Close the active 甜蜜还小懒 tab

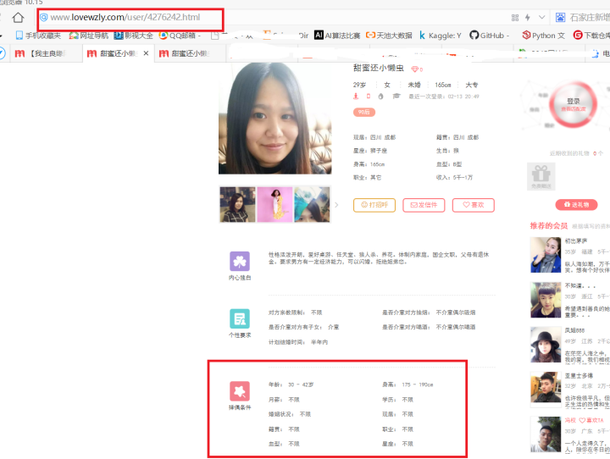pos(146,53)
